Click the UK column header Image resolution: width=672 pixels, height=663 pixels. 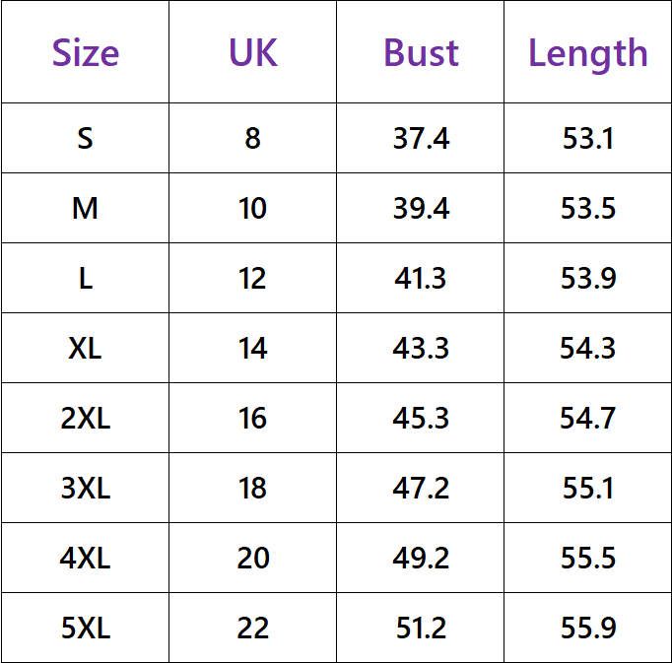[253, 53]
